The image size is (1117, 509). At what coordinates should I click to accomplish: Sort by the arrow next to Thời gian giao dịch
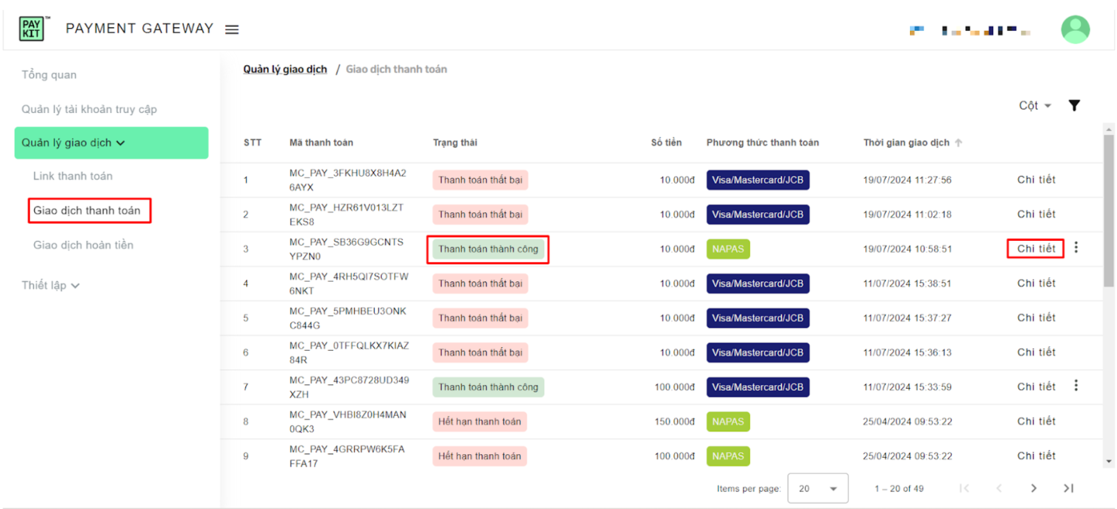pyautogui.click(x=959, y=143)
